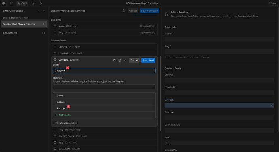Switch to the Designer canvas icon
279x152 pixels.
pyautogui.click(x=11, y=3)
